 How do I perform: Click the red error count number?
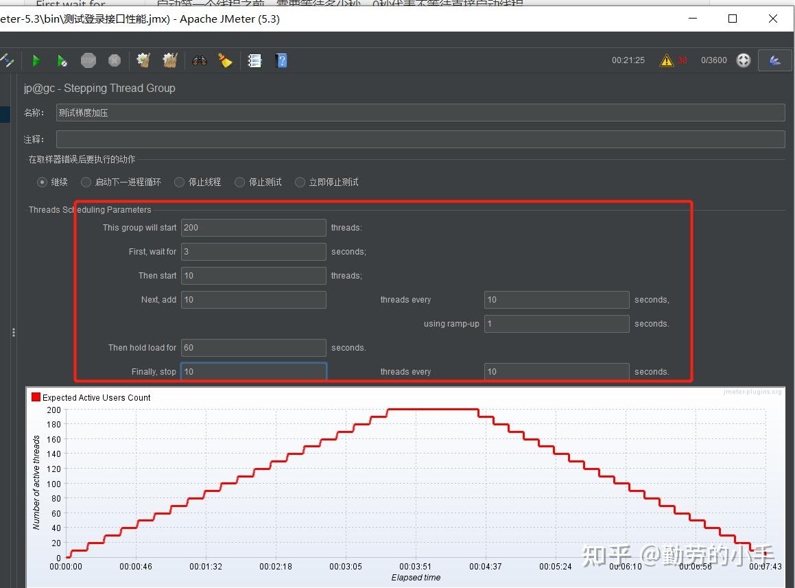[682, 60]
